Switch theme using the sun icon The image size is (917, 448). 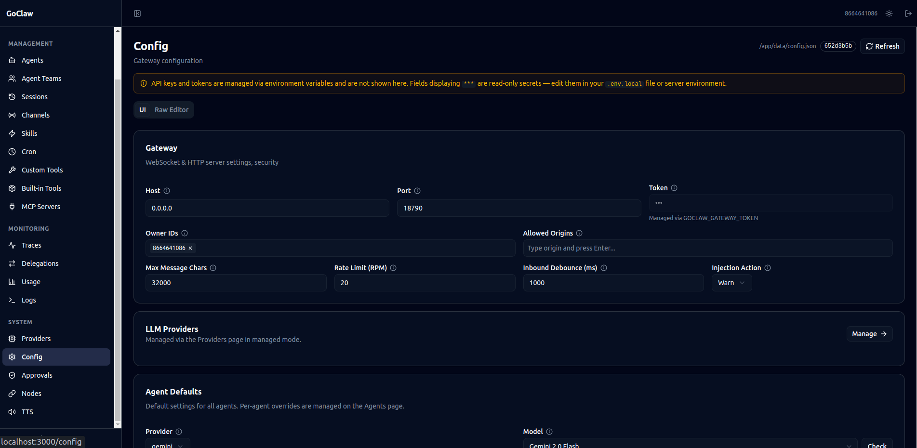coord(889,13)
